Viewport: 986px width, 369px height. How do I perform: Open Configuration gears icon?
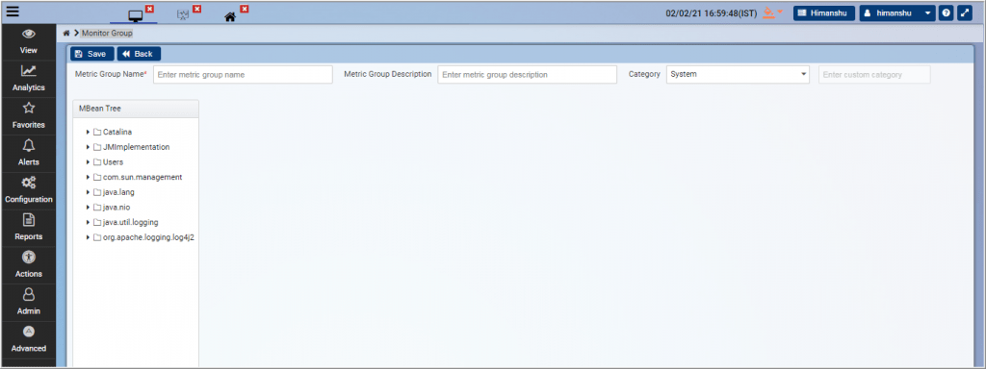[28, 183]
